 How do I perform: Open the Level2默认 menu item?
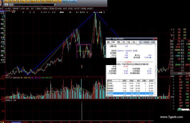(x=8, y=8)
